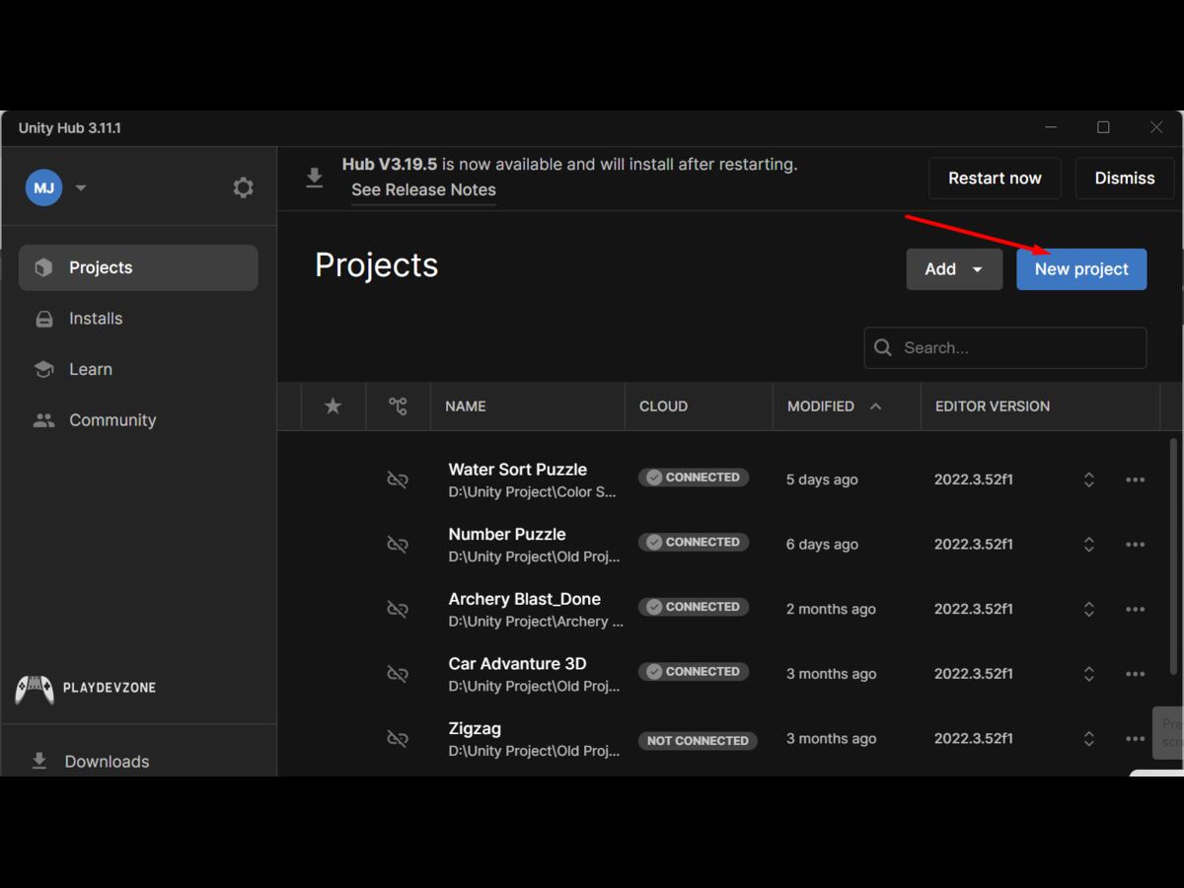Dismiss the update notification

(x=1125, y=178)
